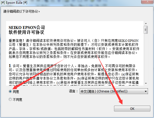Screen dimensions: 154x118
Task: Click the 重要信息 paragraph in the license
Action: [x=74, y=49]
